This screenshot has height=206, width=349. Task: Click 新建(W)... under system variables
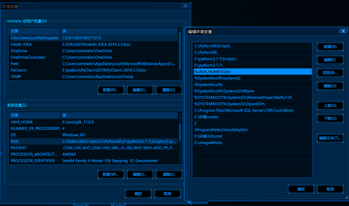point(111,174)
